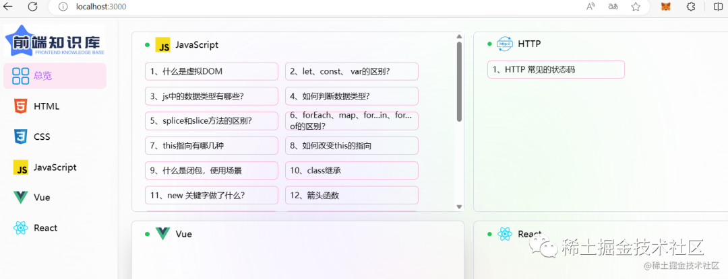Open question 4、如何判断数据类型
The height and width of the screenshot is (279, 728).
352,96
